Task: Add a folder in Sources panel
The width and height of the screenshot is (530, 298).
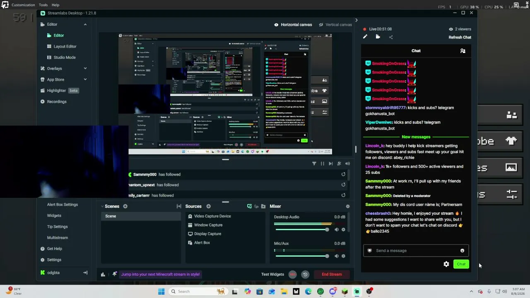Action: click(263, 206)
